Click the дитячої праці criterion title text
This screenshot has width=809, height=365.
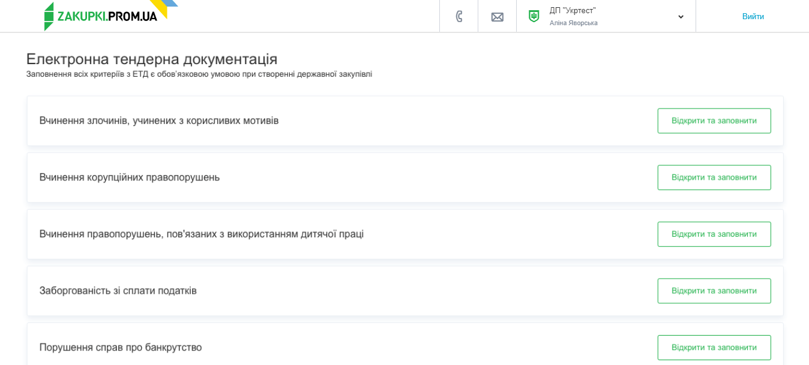tap(202, 234)
